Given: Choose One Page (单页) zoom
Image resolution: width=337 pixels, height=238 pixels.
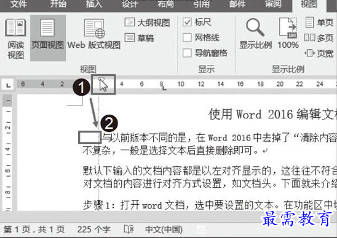Looking at the screenshot, I should (x=319, y=22).
